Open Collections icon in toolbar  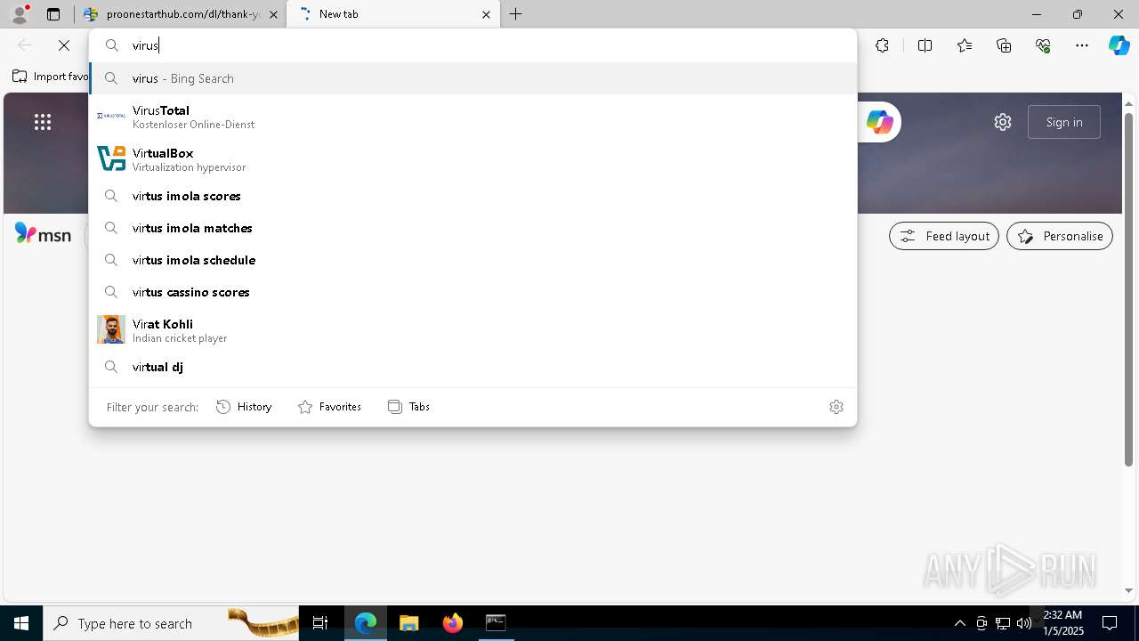click(x=1004, y=45)
